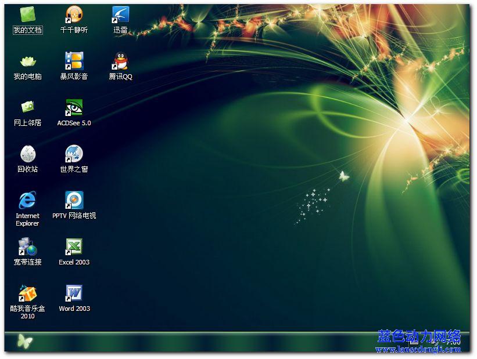Select the 迅雷 Thunder download shortcut
The image size is (477, 359).
coord(120,14)
